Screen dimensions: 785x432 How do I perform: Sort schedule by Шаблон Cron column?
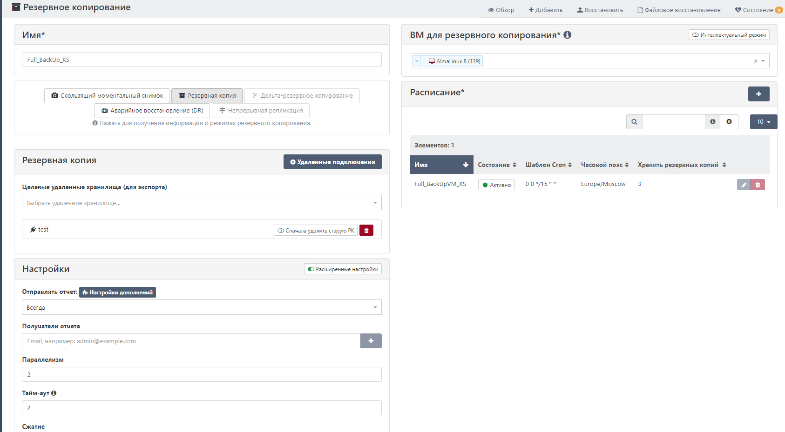(548, 165)
